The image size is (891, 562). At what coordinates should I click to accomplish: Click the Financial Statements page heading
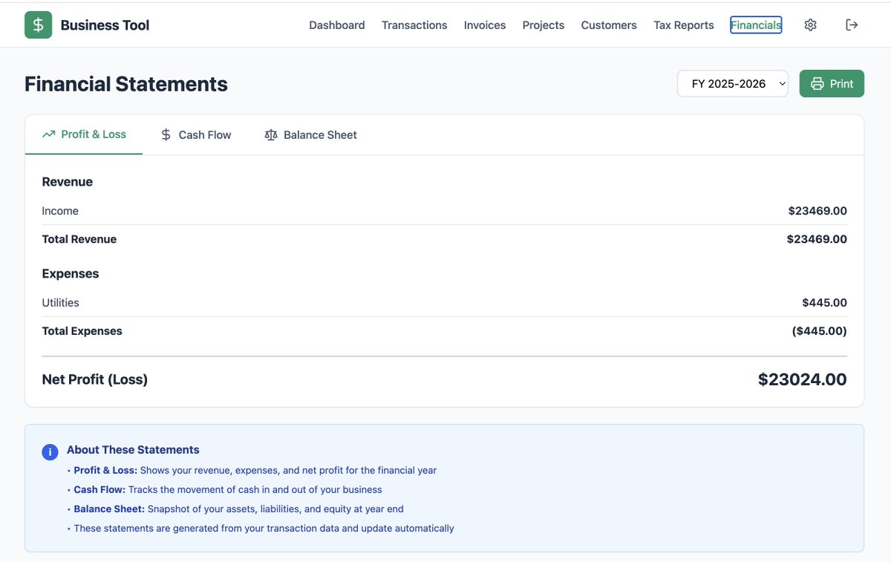coord(126,84)
